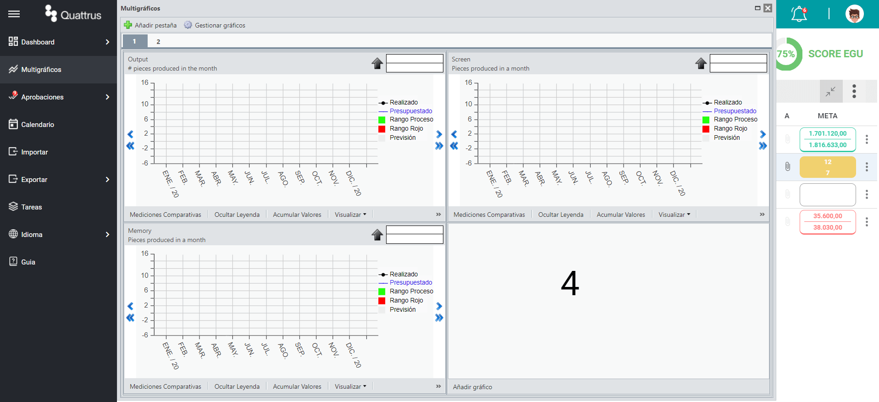Jump forward double arrow in Screen chart
Viewport: 879px width, 402px height.
click(x=763, y=146)
